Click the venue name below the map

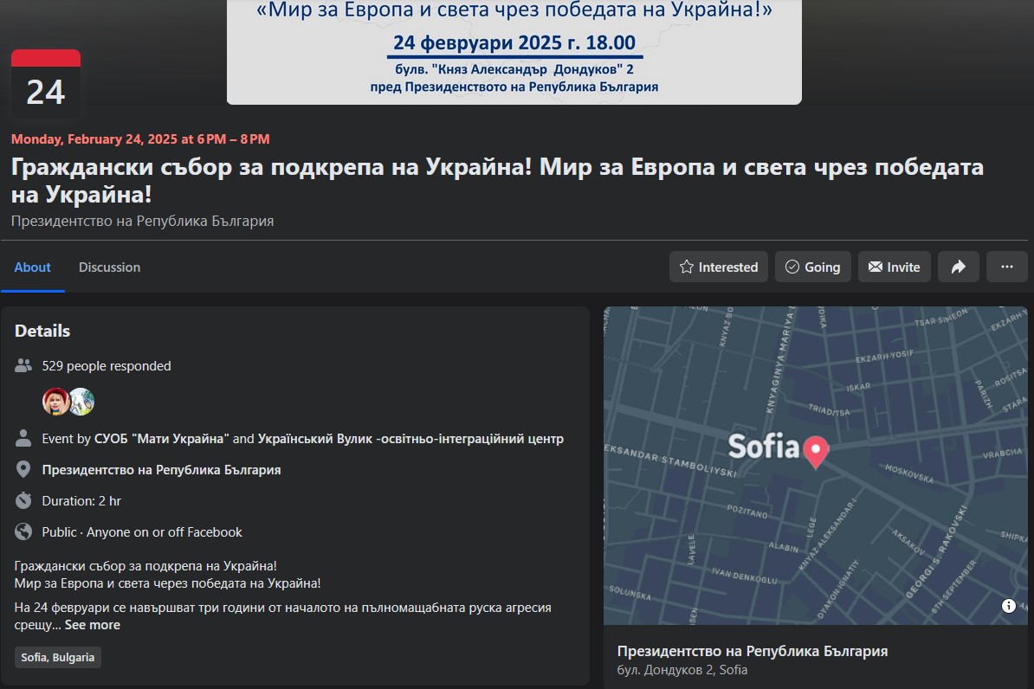pos(753,652)
